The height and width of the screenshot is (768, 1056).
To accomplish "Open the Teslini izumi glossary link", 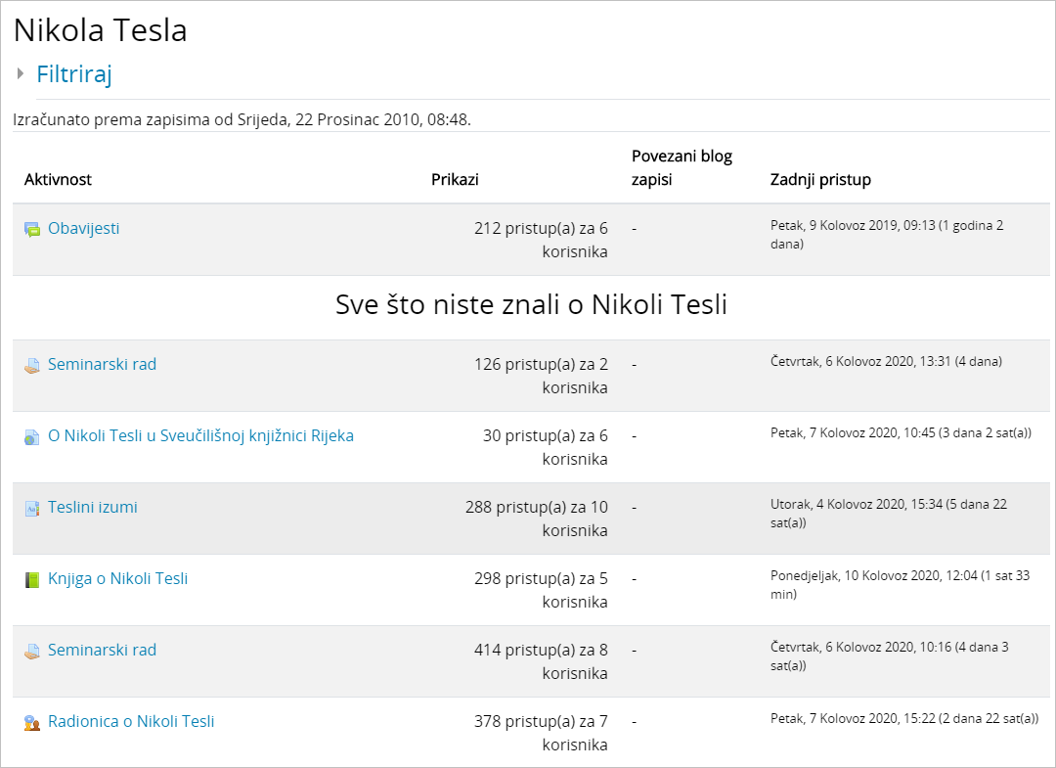I will pyautogui.click(x=93, y=507).
